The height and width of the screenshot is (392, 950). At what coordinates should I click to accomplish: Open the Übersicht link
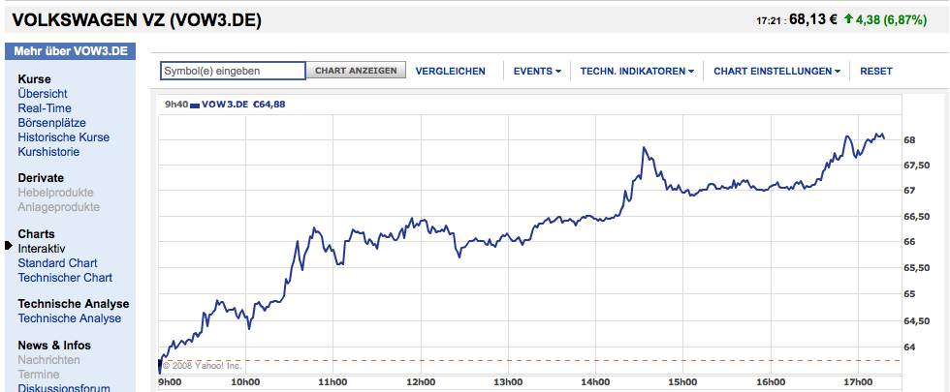pos(43,94)
